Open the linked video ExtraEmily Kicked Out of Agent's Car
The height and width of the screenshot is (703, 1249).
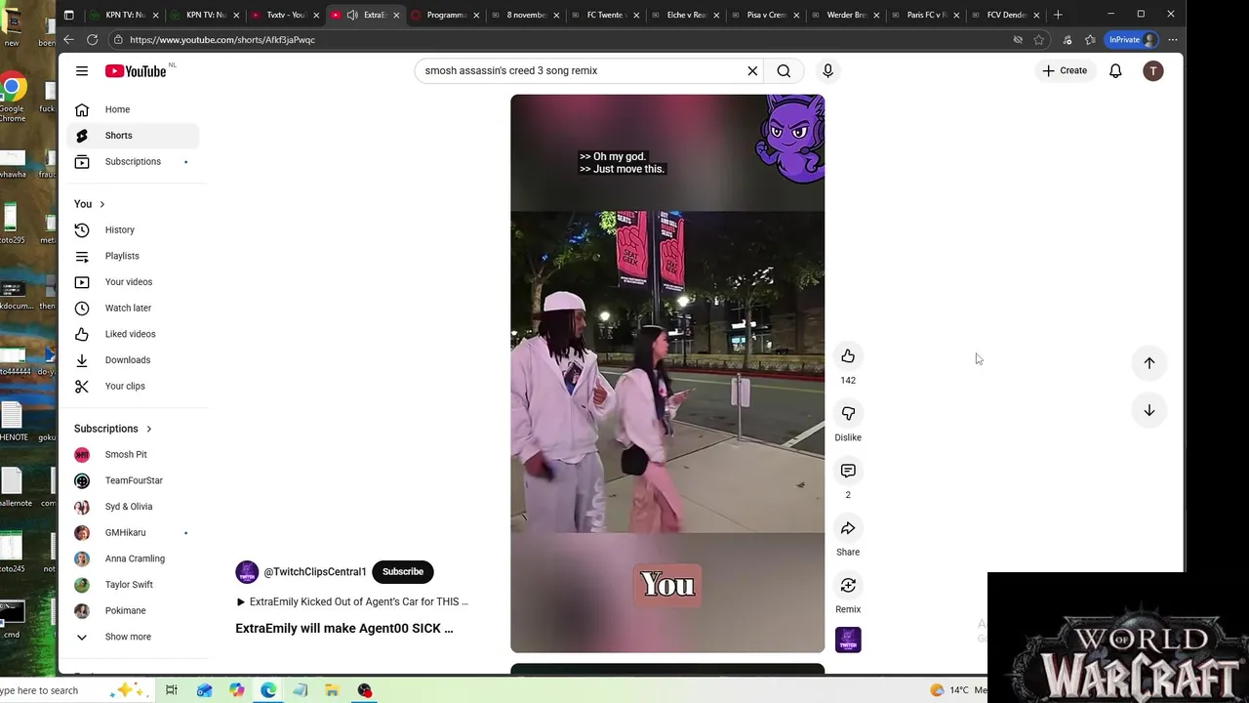(x=352, y=602)
